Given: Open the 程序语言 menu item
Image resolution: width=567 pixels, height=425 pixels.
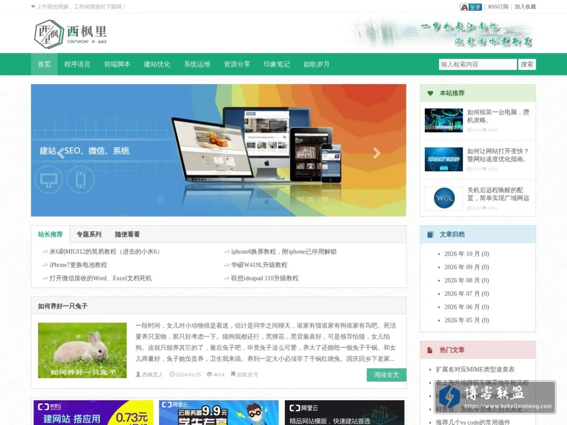Looking at the screenshot, I should coord(77,64).
